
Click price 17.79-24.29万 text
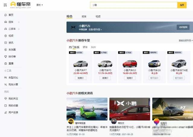click(105, 73)
